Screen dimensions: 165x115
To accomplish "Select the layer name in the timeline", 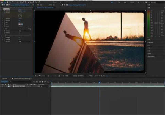I will (x=20, y=86).
